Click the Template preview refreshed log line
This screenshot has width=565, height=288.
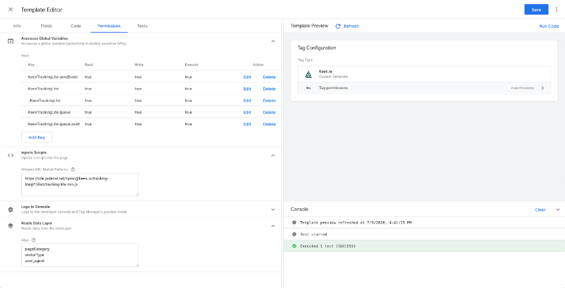(x=356, y=222)
